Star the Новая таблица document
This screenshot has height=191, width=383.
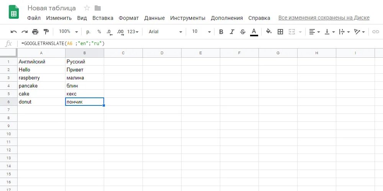coord(87,8)
